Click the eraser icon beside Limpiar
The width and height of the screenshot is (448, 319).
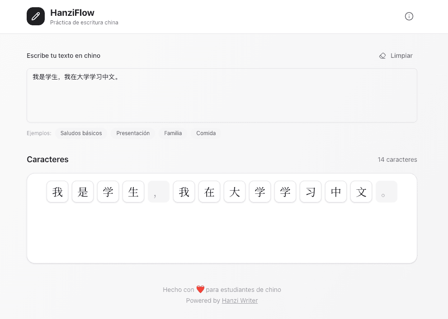pyautogui.click(x=382, y=56)
